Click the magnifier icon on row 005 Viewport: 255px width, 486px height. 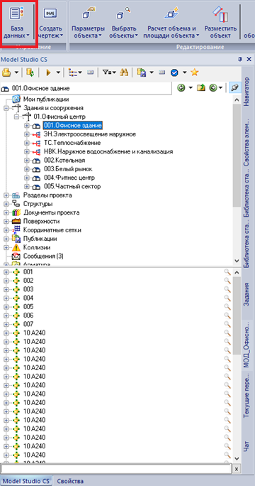click(x=227, y=307)
